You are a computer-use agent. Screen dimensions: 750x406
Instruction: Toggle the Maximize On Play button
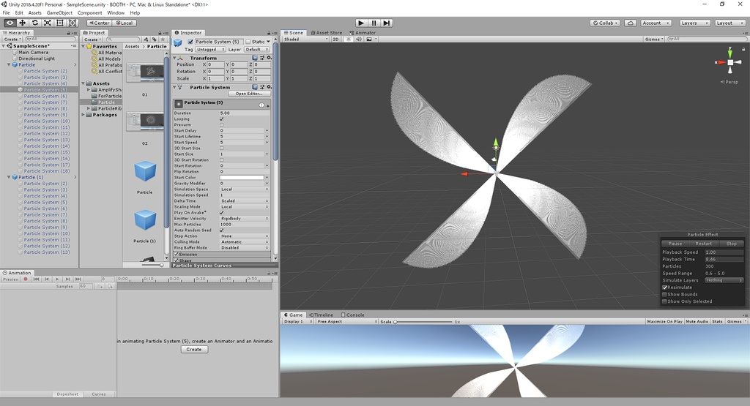[x=664, y=322]
